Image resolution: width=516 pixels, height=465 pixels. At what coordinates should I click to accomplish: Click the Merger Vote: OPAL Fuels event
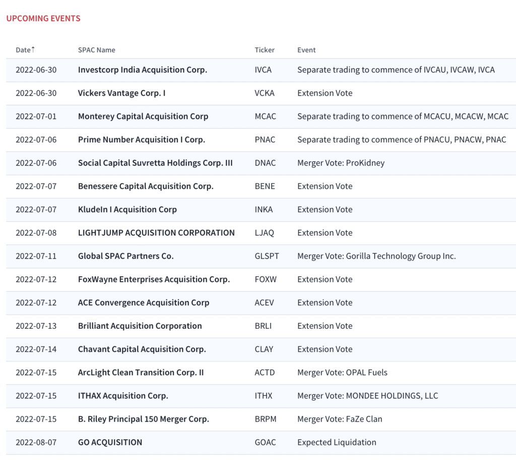342,373
